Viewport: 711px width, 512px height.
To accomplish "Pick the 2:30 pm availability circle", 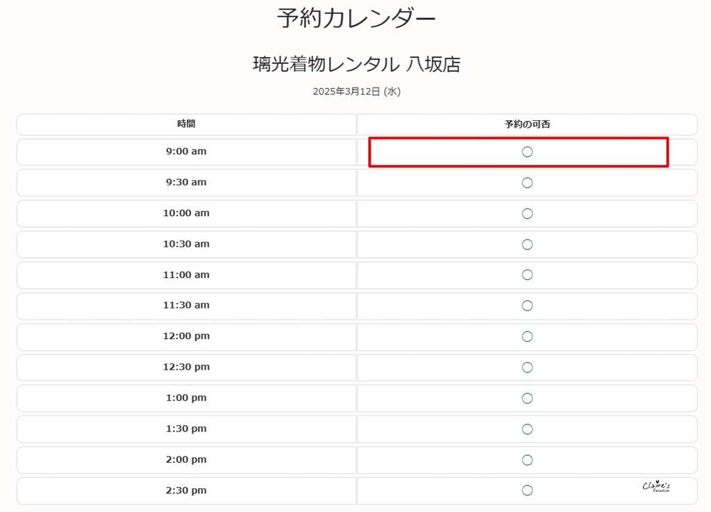I will [x=527, y=490].
